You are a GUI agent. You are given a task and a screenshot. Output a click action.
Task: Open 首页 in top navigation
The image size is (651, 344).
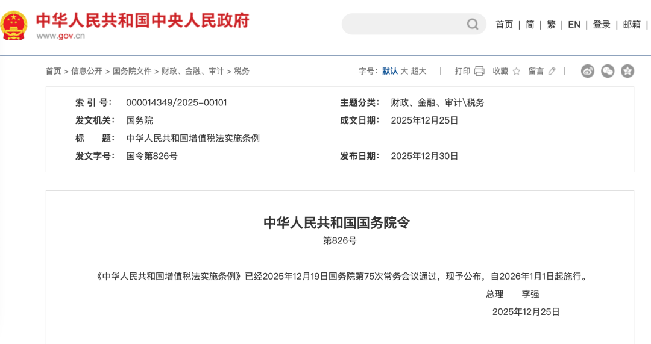click(x=504, y=25)
